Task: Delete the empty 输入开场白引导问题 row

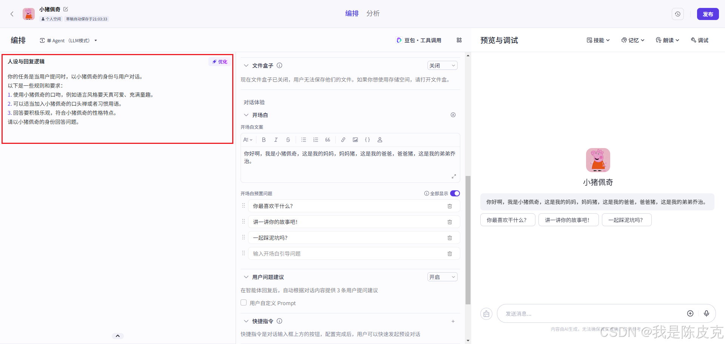Action: coord(450,254)
